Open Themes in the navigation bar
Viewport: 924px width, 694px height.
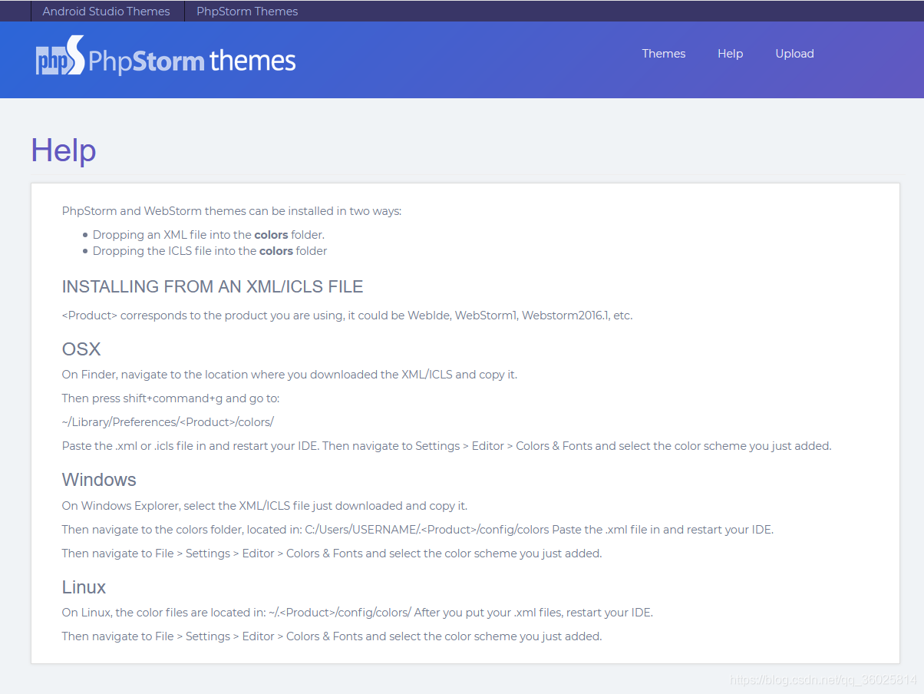click(x=663, y=54)
